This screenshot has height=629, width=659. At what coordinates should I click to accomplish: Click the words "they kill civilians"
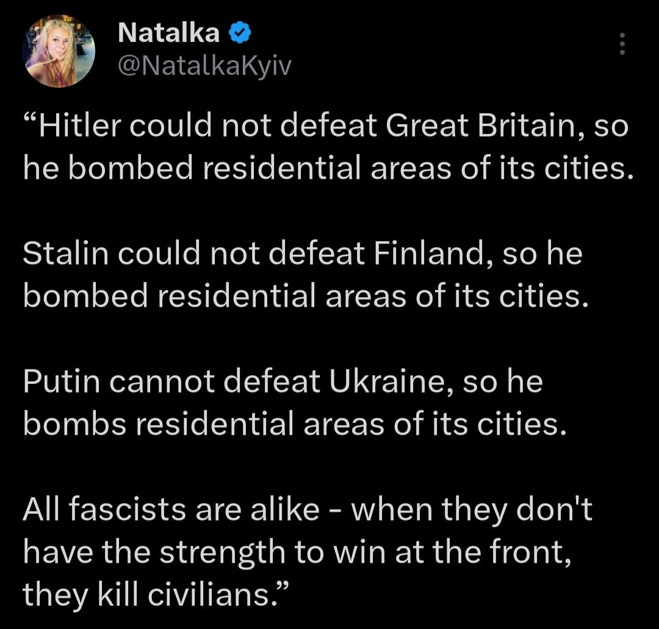(146, 595)
